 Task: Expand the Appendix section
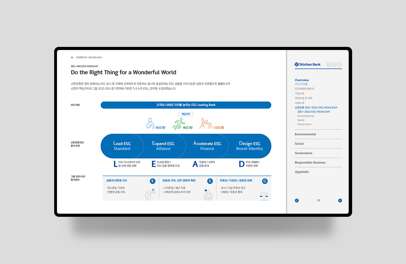click(302, 172)
